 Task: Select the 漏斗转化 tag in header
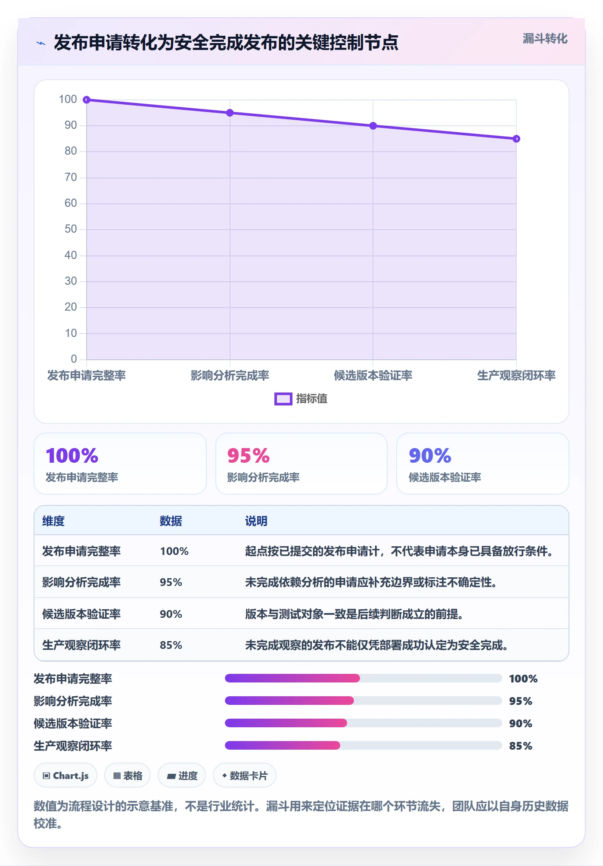click(545, 39)
